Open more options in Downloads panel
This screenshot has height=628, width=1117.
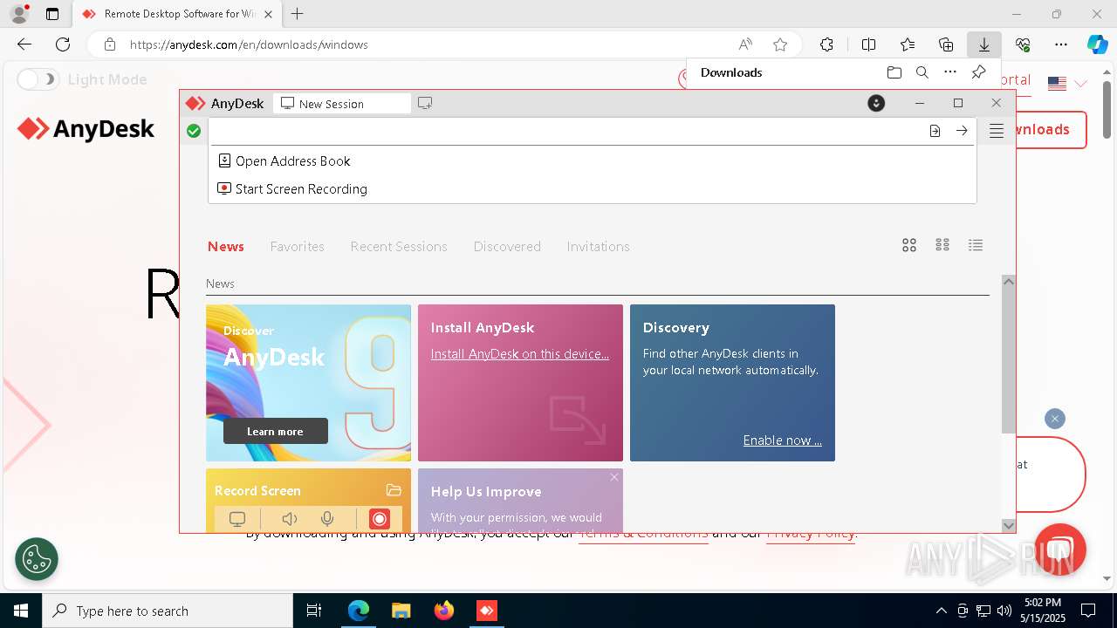pos(950,72)
